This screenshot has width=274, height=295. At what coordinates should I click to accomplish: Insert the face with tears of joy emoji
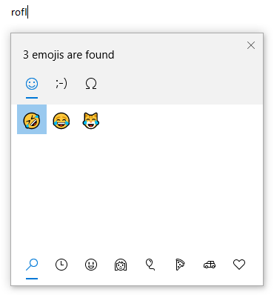coord(61,121)
